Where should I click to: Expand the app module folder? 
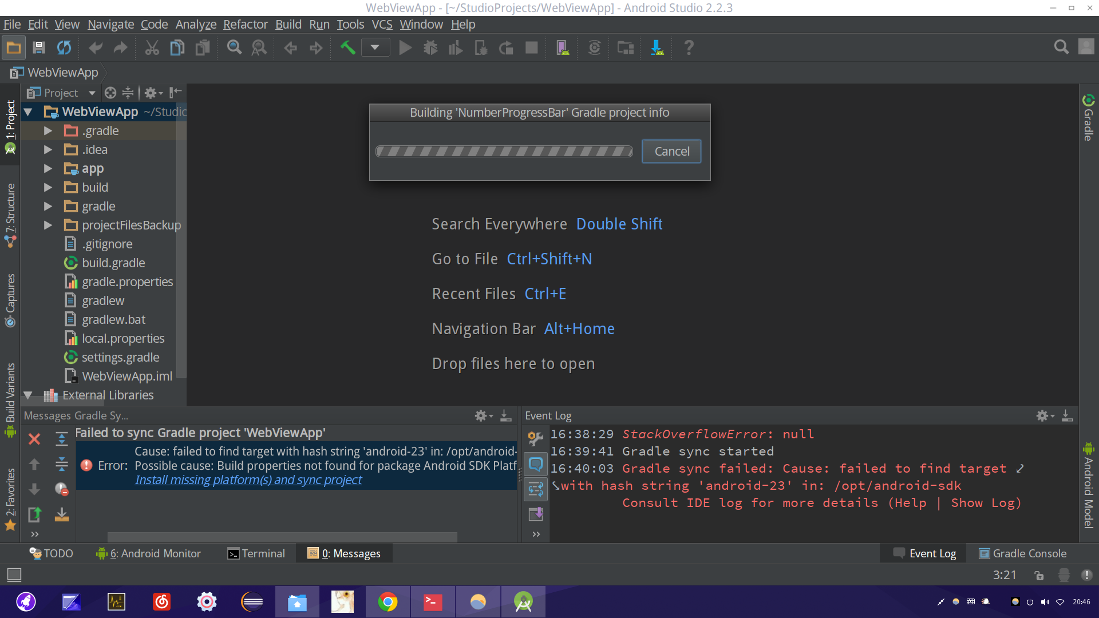pos(48,169)
